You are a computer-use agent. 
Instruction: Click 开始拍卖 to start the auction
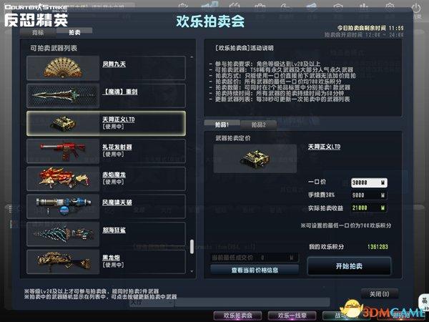pyautogui.click(x=349, y=266)
